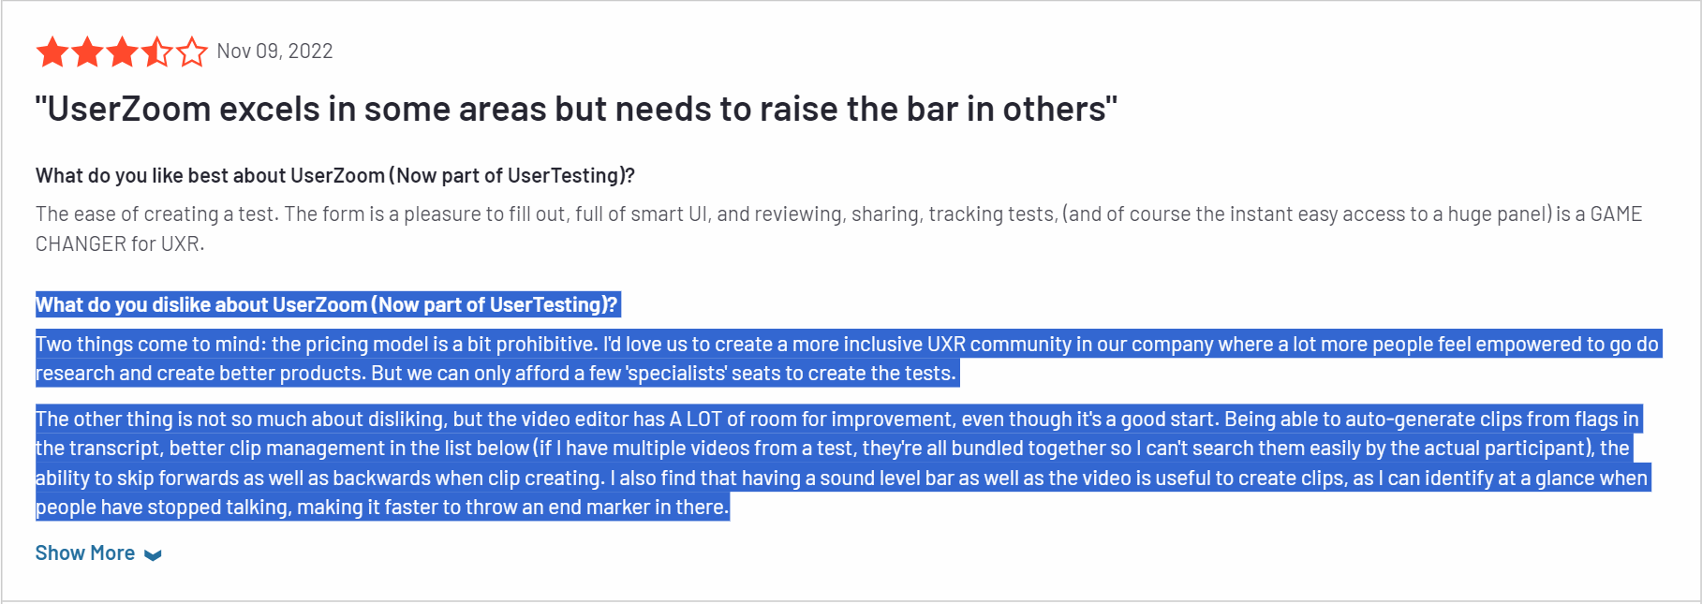
Task: Click the chevron beside Show More
Action: point(153,554)
